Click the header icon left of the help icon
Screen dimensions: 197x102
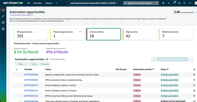click(x=179, y=3)
